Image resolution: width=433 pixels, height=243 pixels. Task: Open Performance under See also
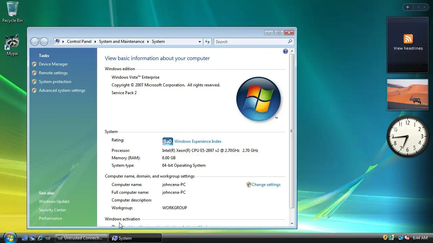tap(50, 218)
